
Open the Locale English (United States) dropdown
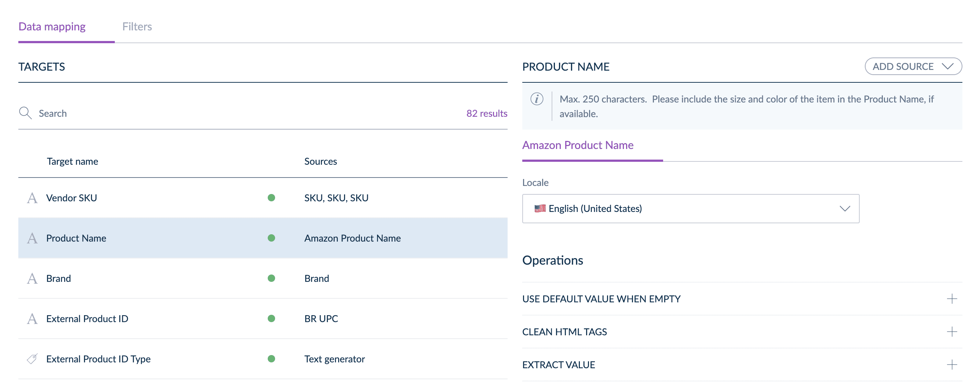691,208
